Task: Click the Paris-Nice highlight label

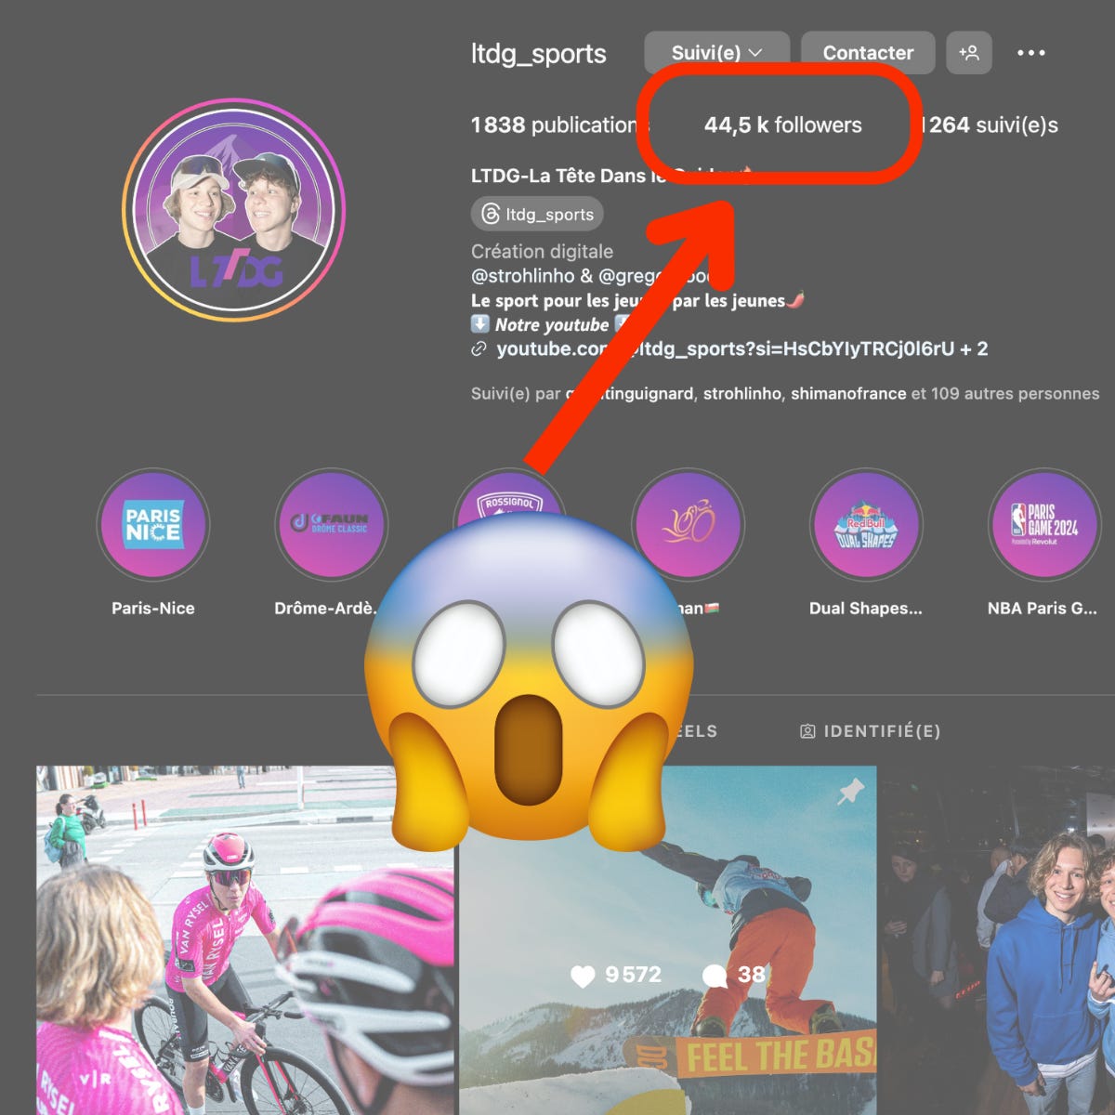Action: coord(153,609)
